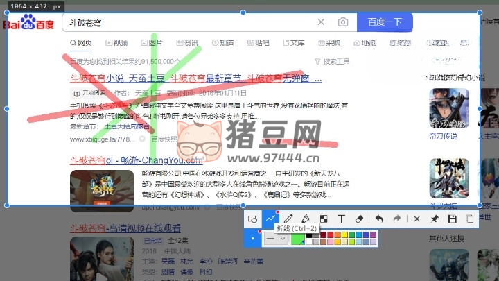Switch to the 采购 tab
The image size is (499, 281).
tap(329, 43)
